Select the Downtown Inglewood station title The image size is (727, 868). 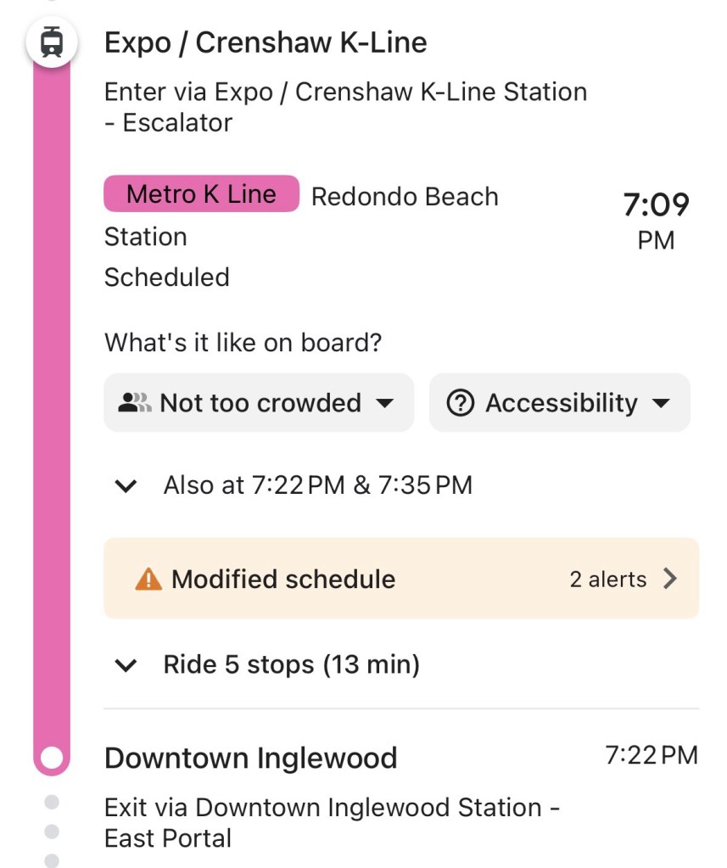click(250, 758)
